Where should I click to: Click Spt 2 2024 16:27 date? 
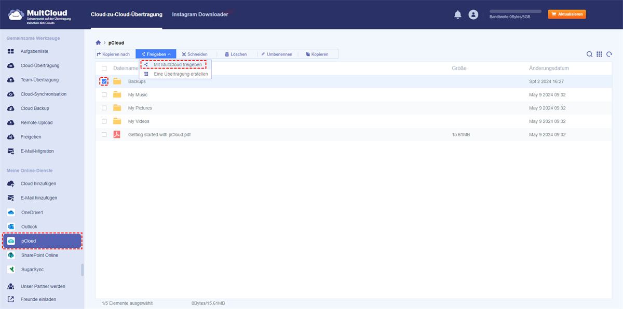click(x=547, y=81)
